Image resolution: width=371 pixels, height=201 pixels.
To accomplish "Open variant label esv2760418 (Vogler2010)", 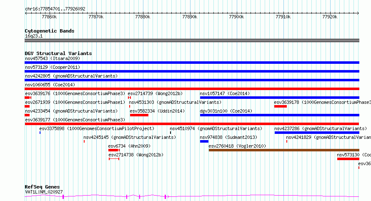I will point(237,146).
